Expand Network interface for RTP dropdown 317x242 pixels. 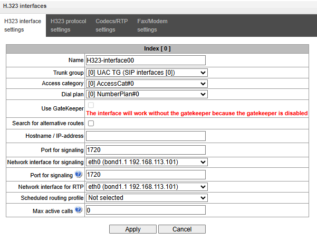point(147,187)
